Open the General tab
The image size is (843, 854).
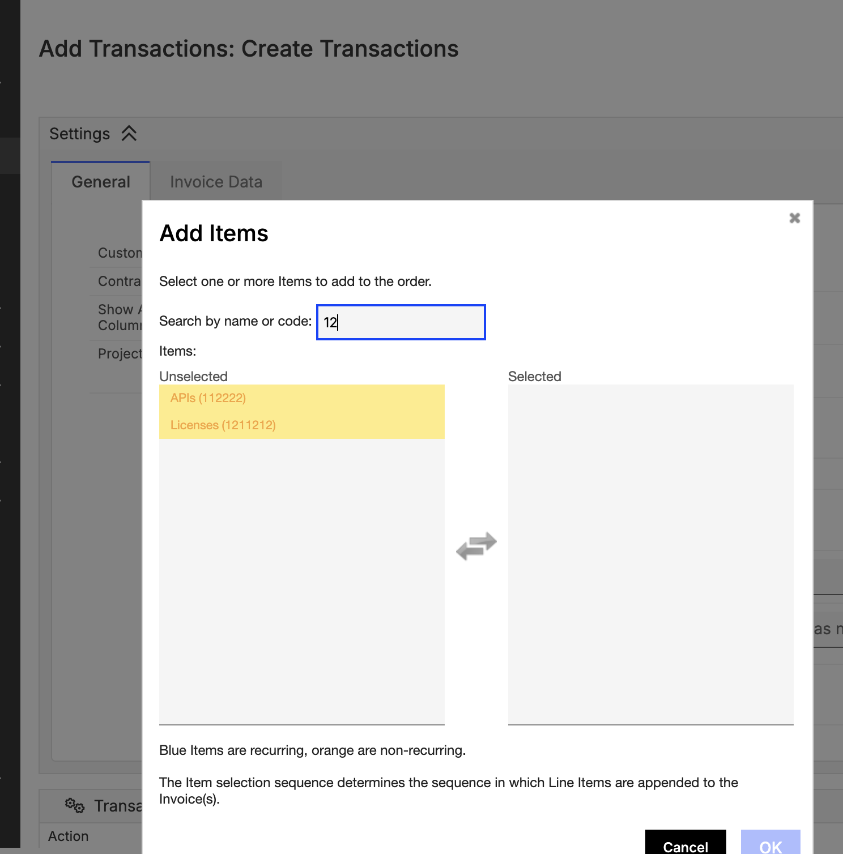pos(101,182)
